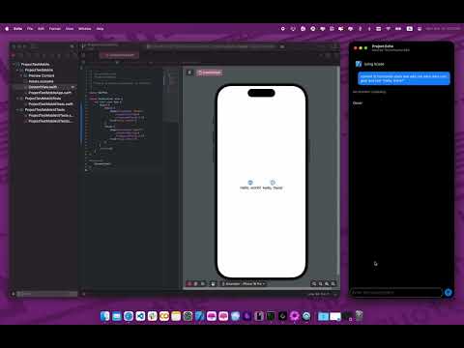The width and height of the screenshot is (464, 348).
Task: Select ProjectTestMobileApp.swift in the navigator
Action: [x=49, y=93]
